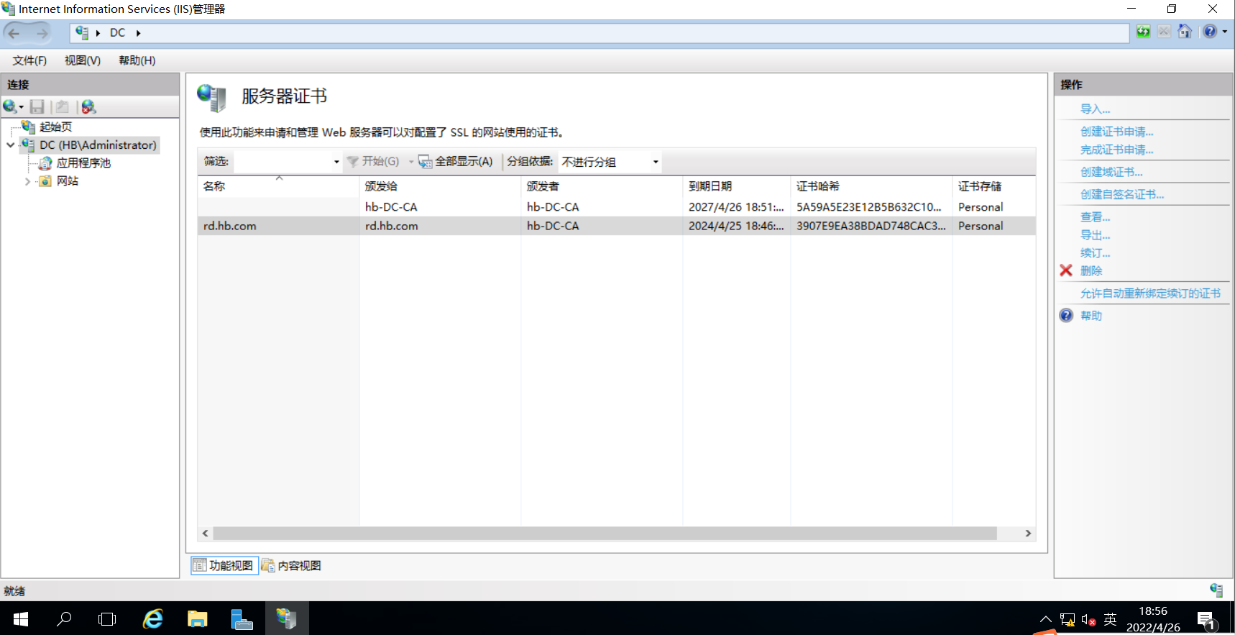Click the IIS Manager taskbar icon

tap(287, 618)
